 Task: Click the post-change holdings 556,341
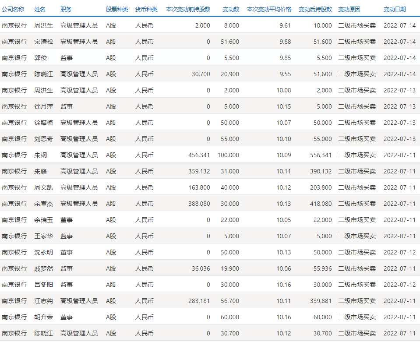coord(321,155)
